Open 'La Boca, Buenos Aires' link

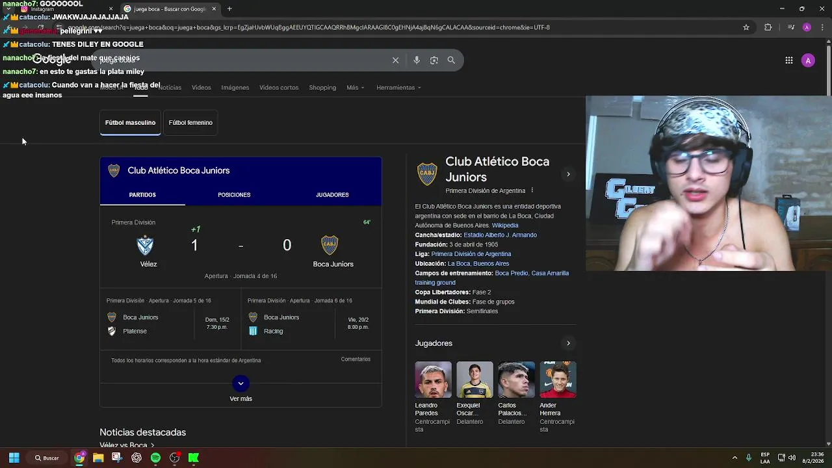(478, 264)
